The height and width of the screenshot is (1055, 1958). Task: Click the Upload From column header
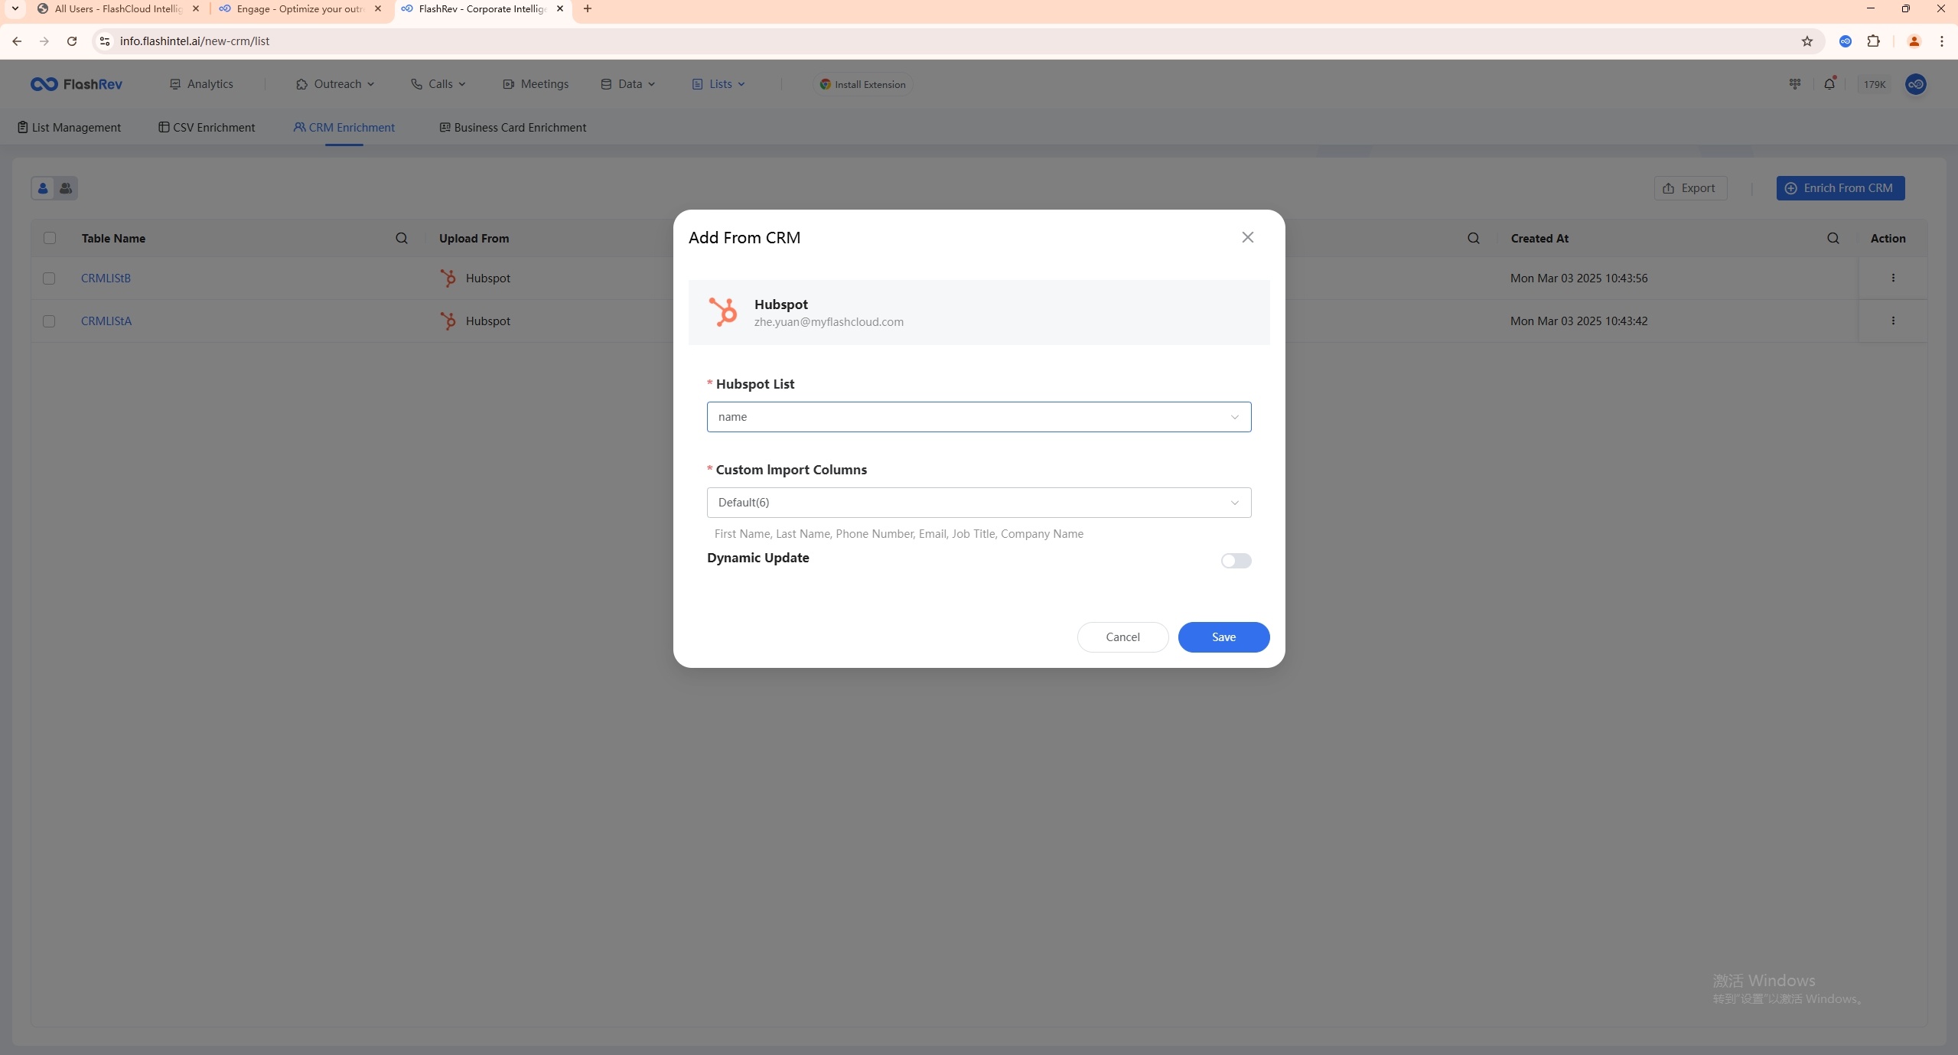(x=474, y=239)
